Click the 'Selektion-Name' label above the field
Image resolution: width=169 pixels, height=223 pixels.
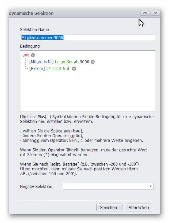point(34,30)
